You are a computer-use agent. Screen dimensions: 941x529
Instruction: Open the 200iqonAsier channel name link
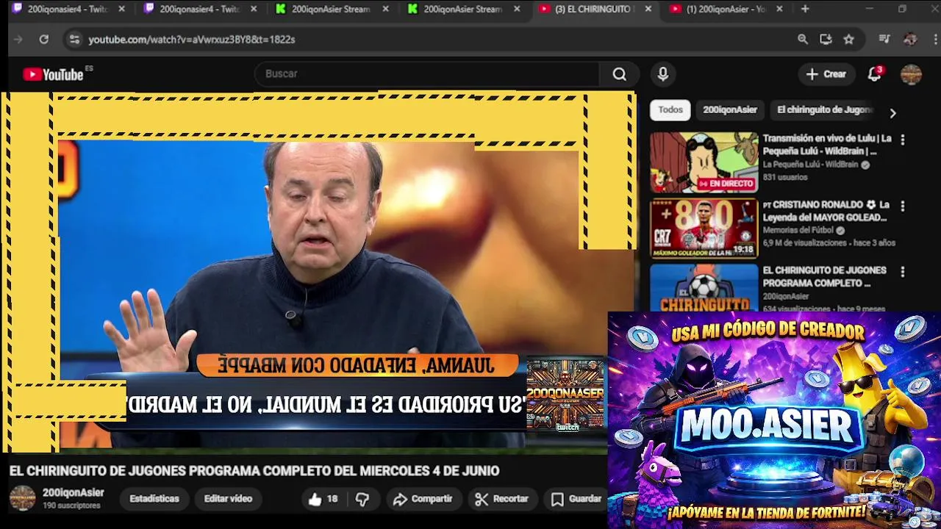[x=74, y=493]
